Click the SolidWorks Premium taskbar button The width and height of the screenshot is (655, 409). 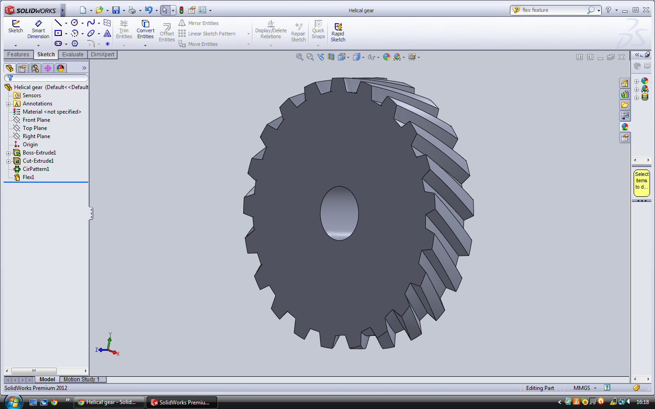[181, 402]
